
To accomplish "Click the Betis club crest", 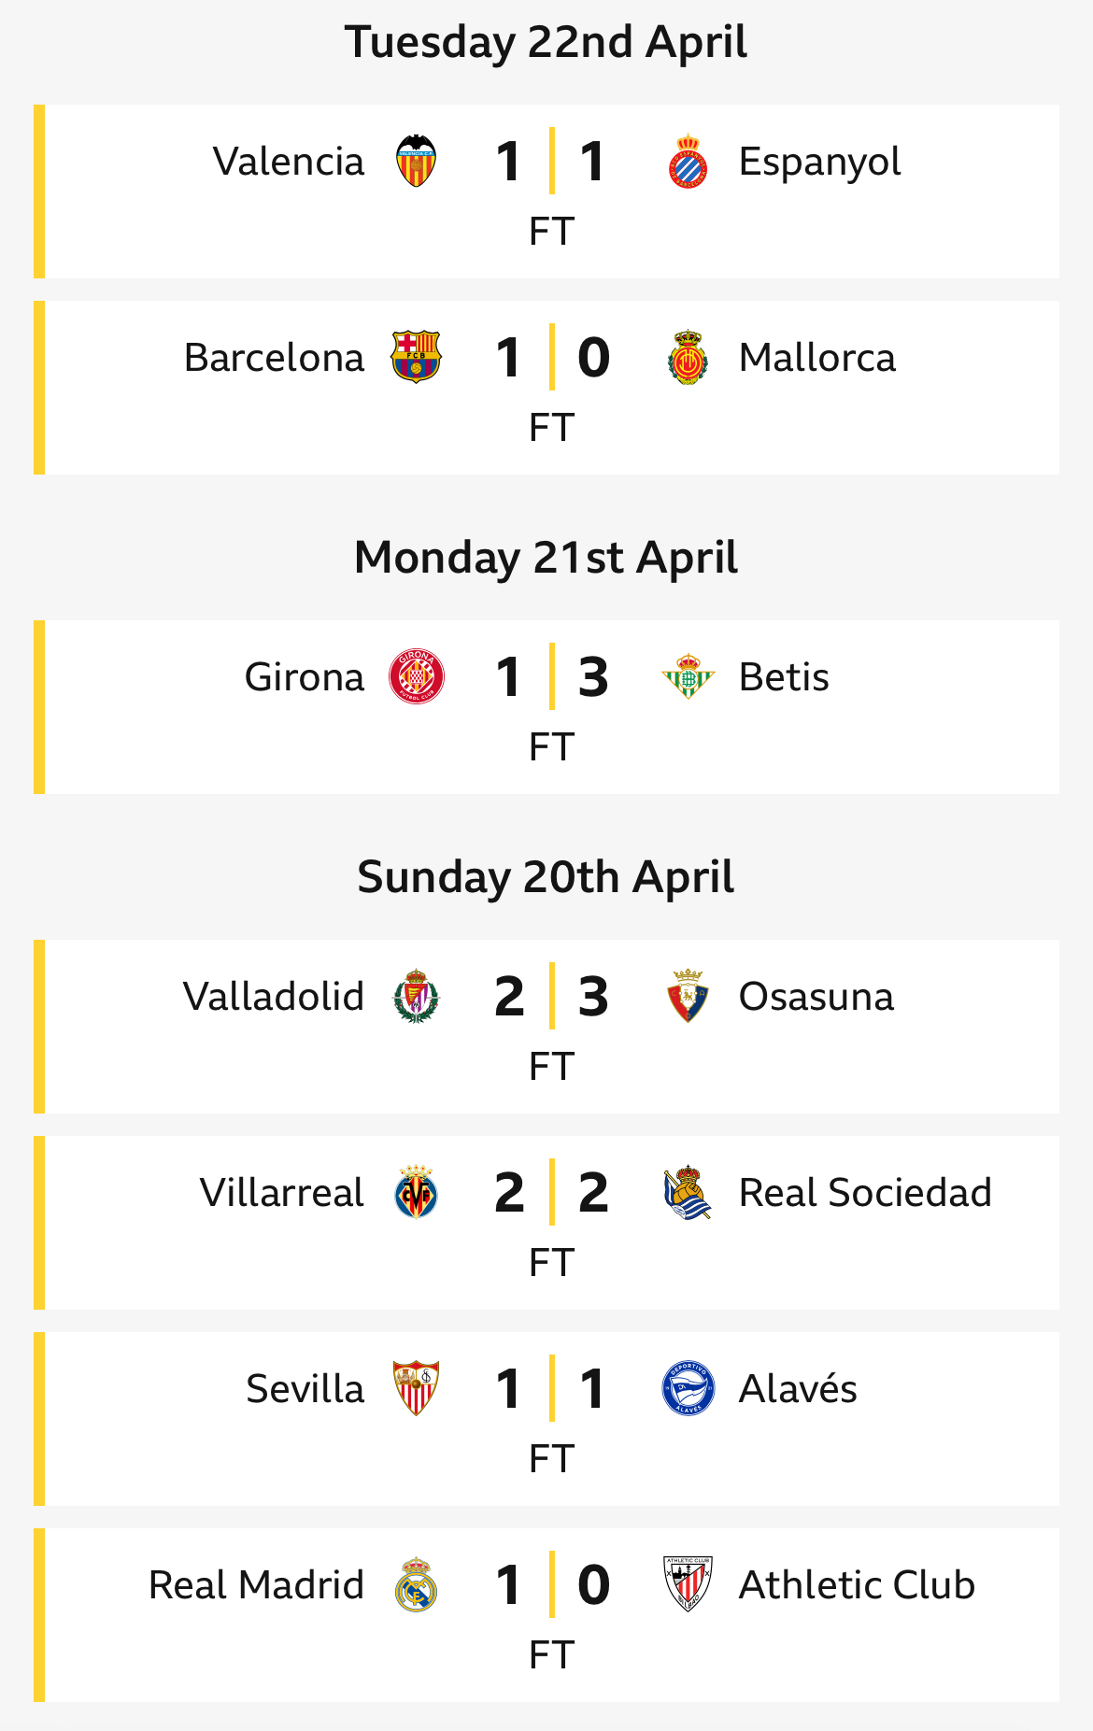I will tap(688, 676).
